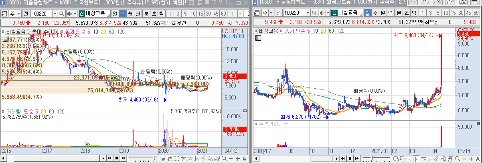Viewport: 482px width, 163px height.
Task: Select 틱 tick period in left window
Action: 161,14
